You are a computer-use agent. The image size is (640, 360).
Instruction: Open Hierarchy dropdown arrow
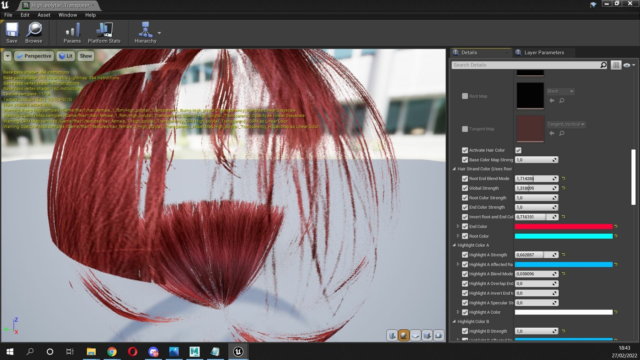coord(159,33)
